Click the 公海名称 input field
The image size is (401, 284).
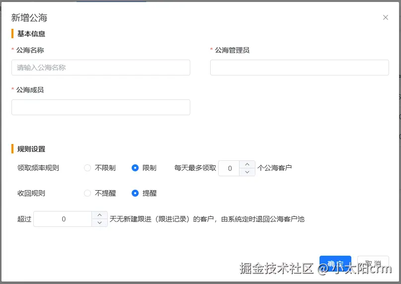(x=101, y=68)
